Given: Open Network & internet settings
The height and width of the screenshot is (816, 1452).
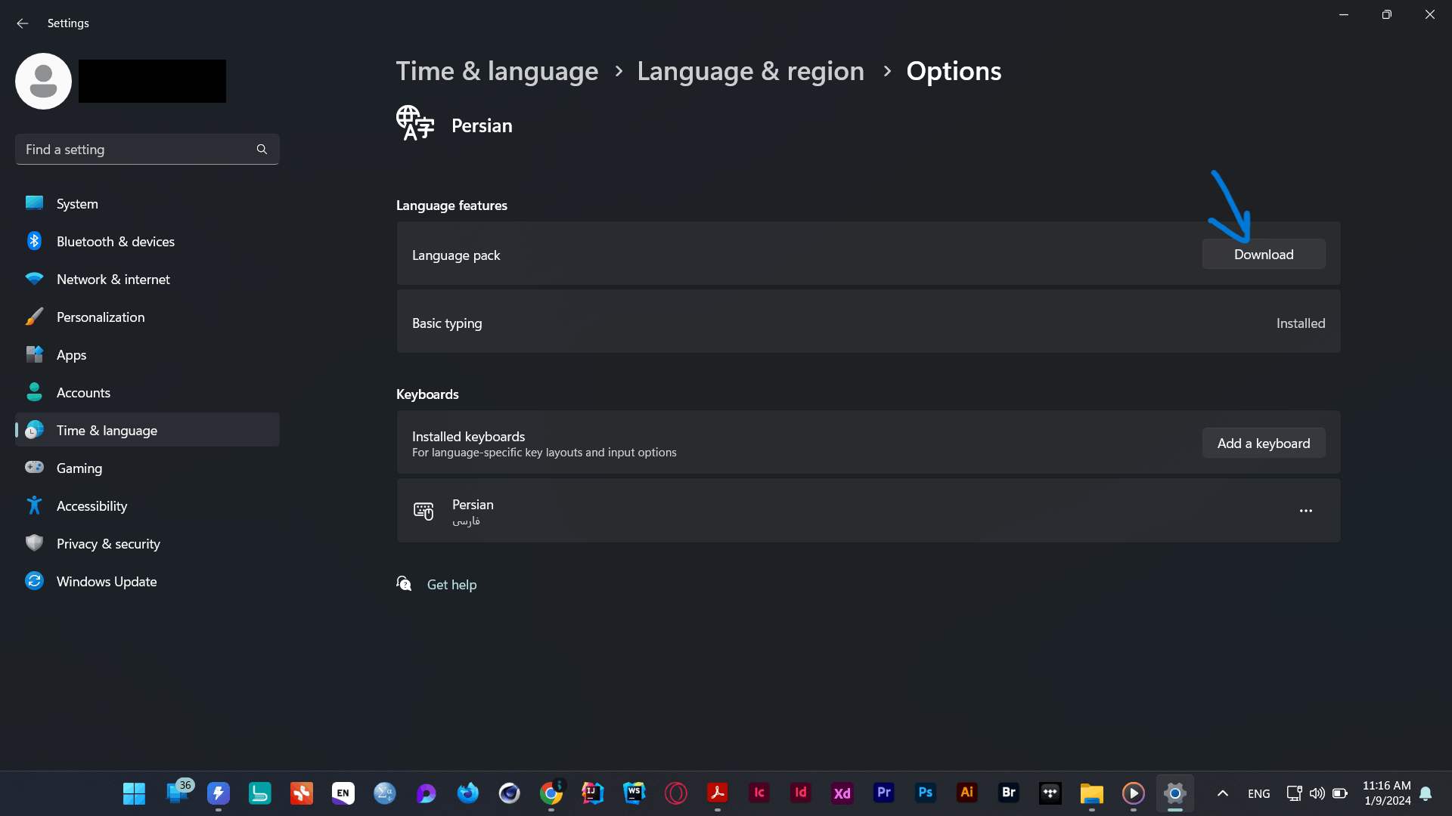Looking at the screenshot, I should (147, 279).
